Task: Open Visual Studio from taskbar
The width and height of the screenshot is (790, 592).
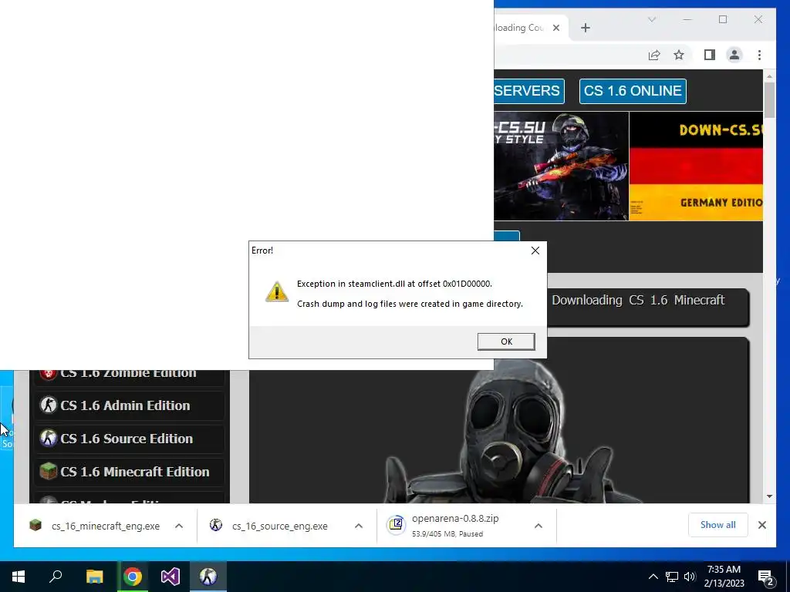Action: [170, 577]
